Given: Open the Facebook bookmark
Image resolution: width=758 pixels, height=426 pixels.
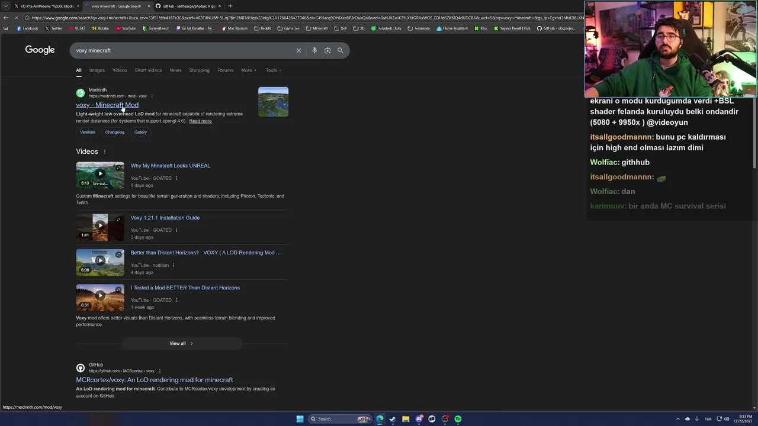Looking at the screenshot, I should (27, 28).
